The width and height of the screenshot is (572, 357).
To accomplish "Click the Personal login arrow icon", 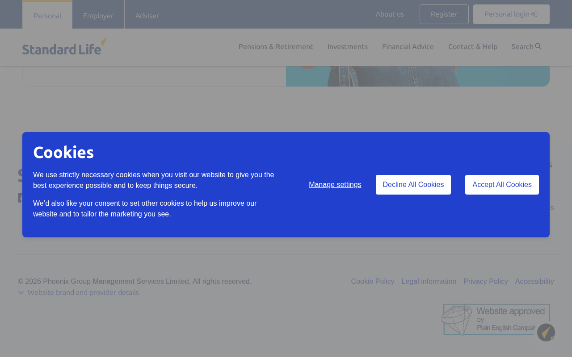I will coord(534,14).
